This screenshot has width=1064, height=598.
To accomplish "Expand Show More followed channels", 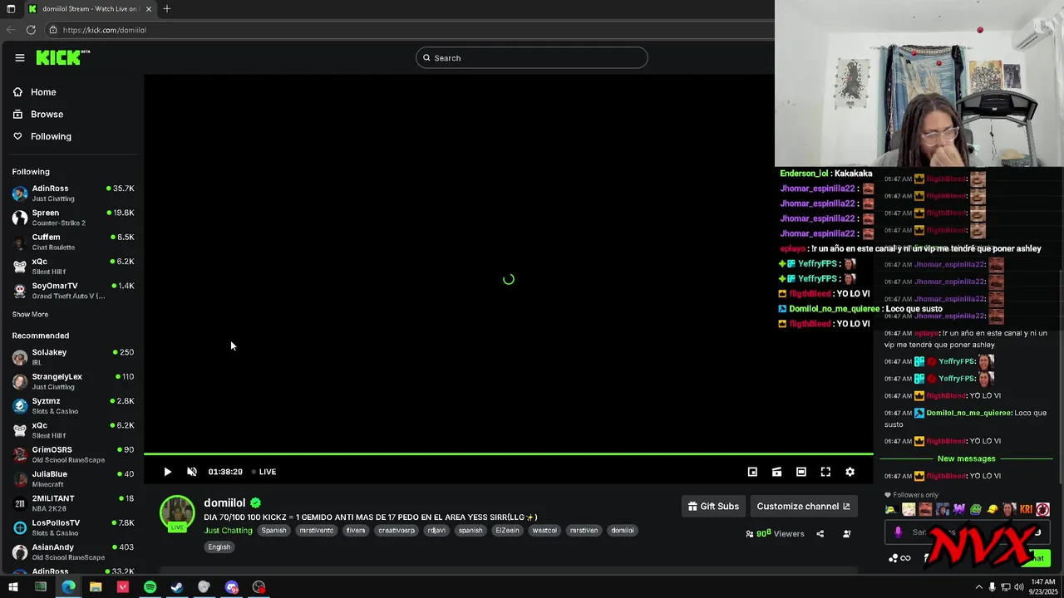I will click(30, 315).
